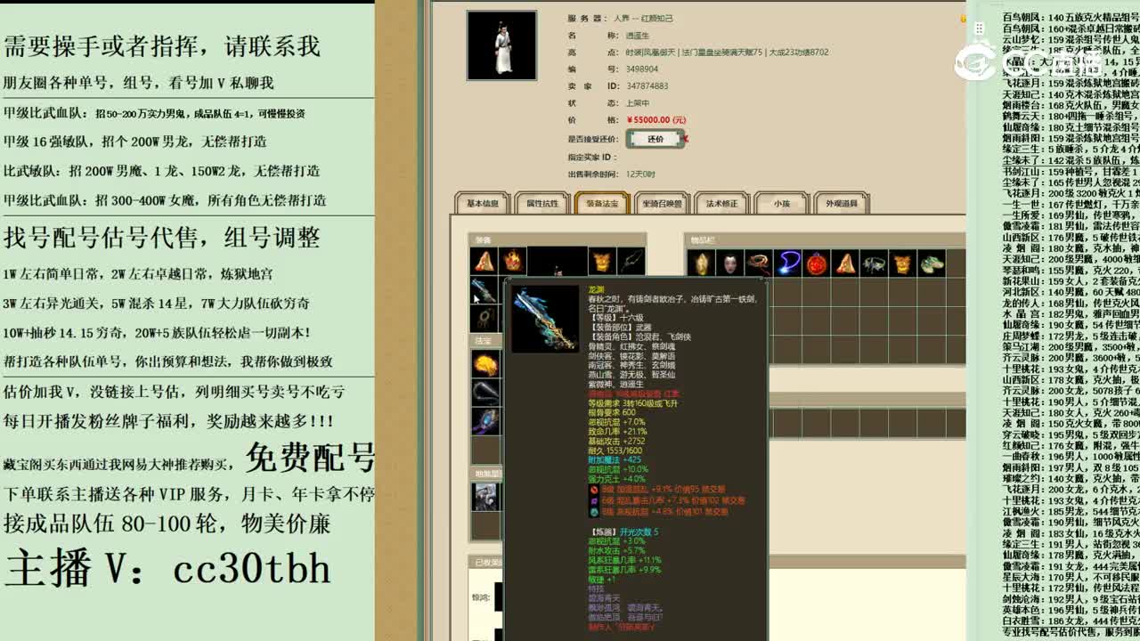Select the pyramid hat in the 物品栏
Viewport: 1140px width, 641px height.
[x=845, y=264]
